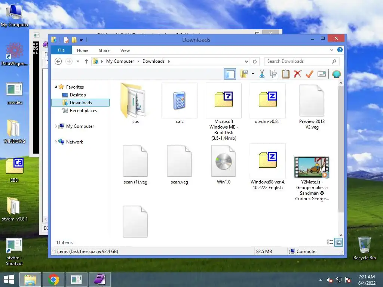Screen dimensions: 383x287
Task: Expand My Computer in navigation pane
Action: [56, 126]
